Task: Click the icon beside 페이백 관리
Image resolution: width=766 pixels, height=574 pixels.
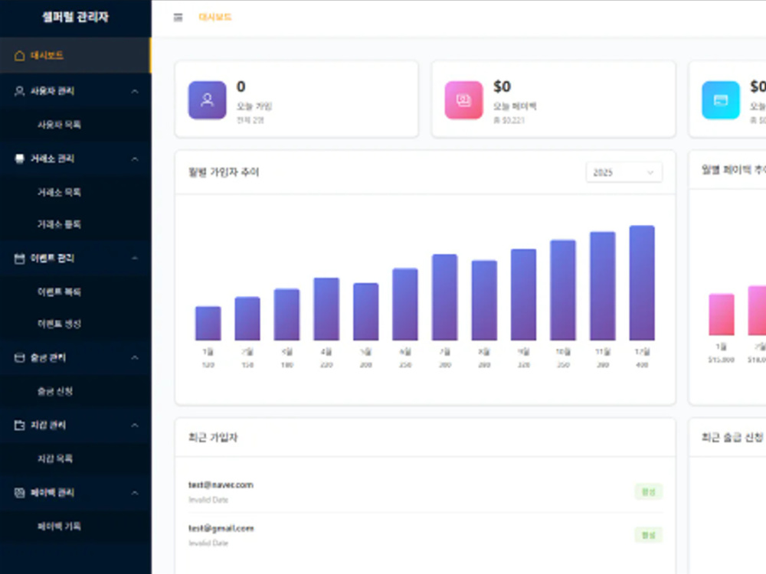Action: pyautogui.click(x=20, y=492)
